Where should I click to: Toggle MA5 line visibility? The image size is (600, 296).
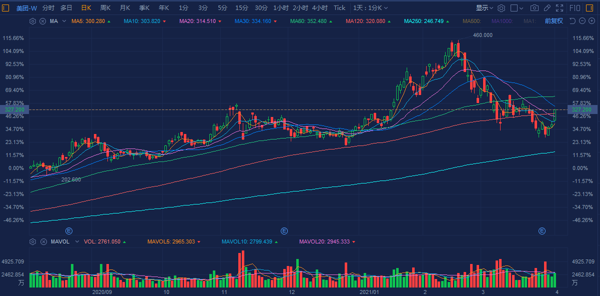(x=88, y=21)
